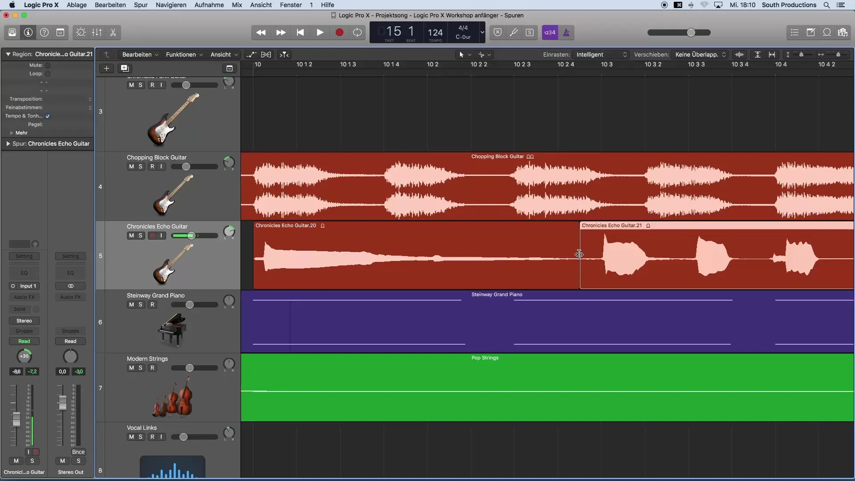Click the Rewind transport button
Image resolution: width=855 pixels, height=481 pixels.
pos(261,33)
